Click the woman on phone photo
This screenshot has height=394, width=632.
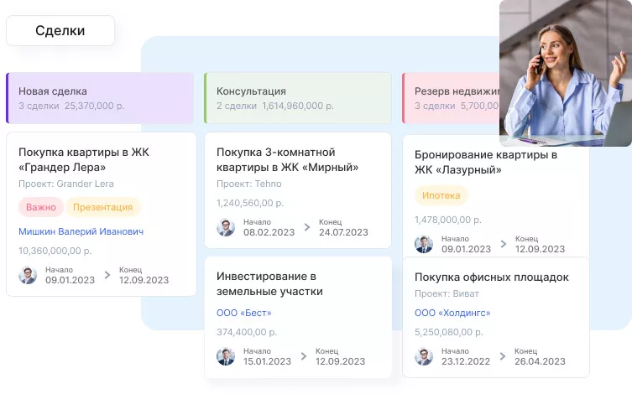(x=565, y=73)
